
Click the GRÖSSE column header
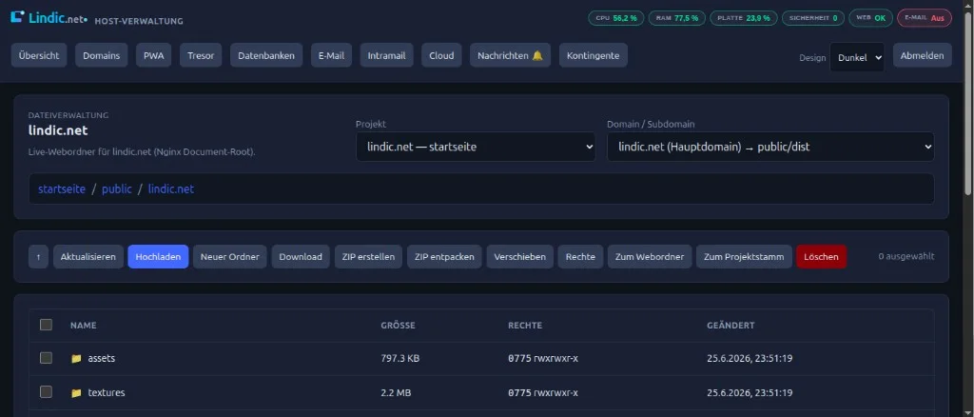point(399,325)
